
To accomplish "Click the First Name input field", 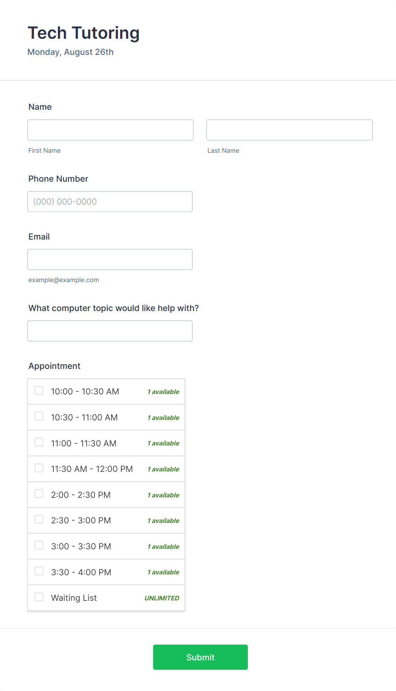I will point(110,130).
